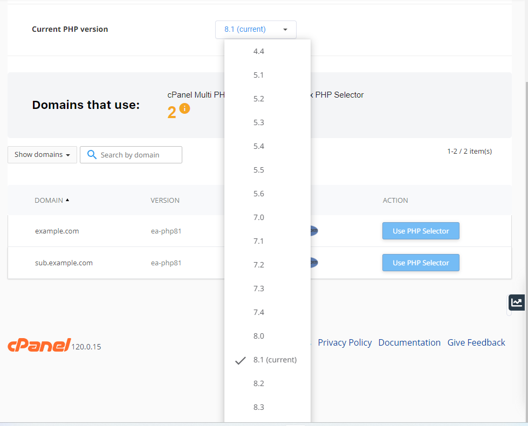Click the orange info icon beside 2
The width and height of the screenshot is (528, 426).
click(x=184, y=108)
